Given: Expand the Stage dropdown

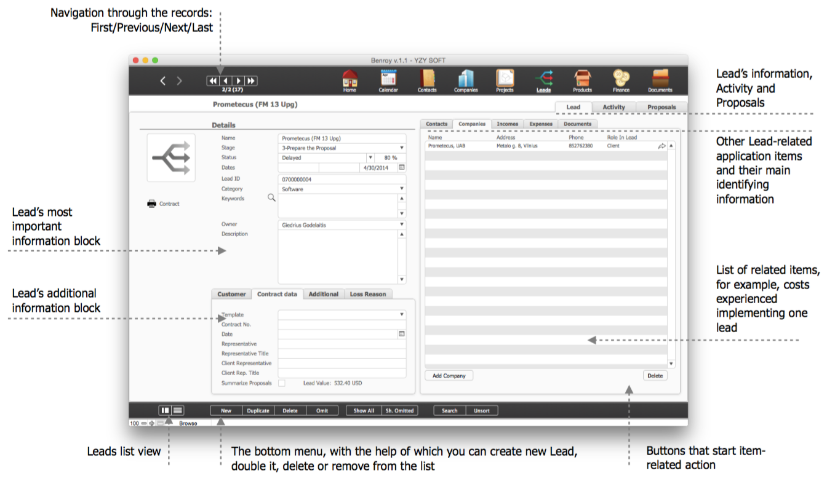Looking at the screenshot, I should (402, 148).
